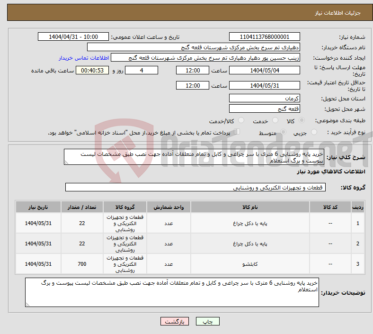This screenshot has height=334, width=373.
Task: Click the شماره نیاز number field
Action: point(264,37)
